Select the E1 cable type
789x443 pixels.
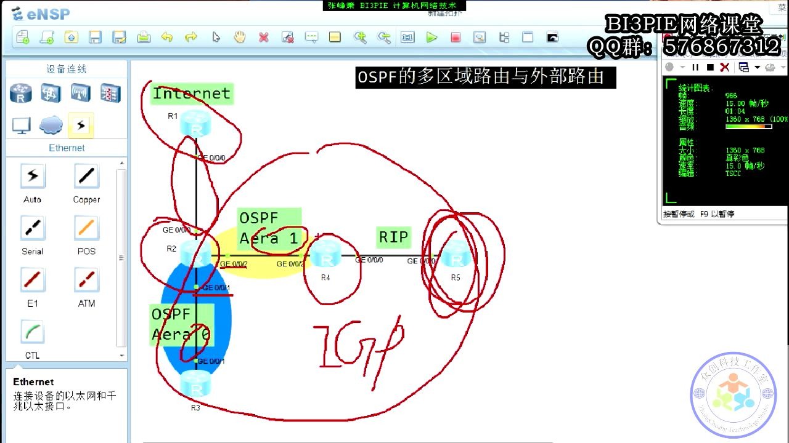(x=33, y=280)
